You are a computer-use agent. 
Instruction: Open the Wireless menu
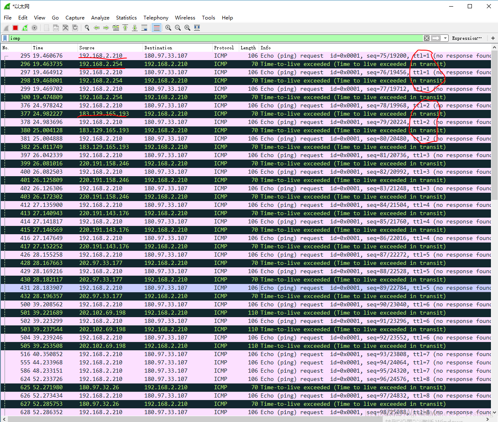tap(185, 18)
